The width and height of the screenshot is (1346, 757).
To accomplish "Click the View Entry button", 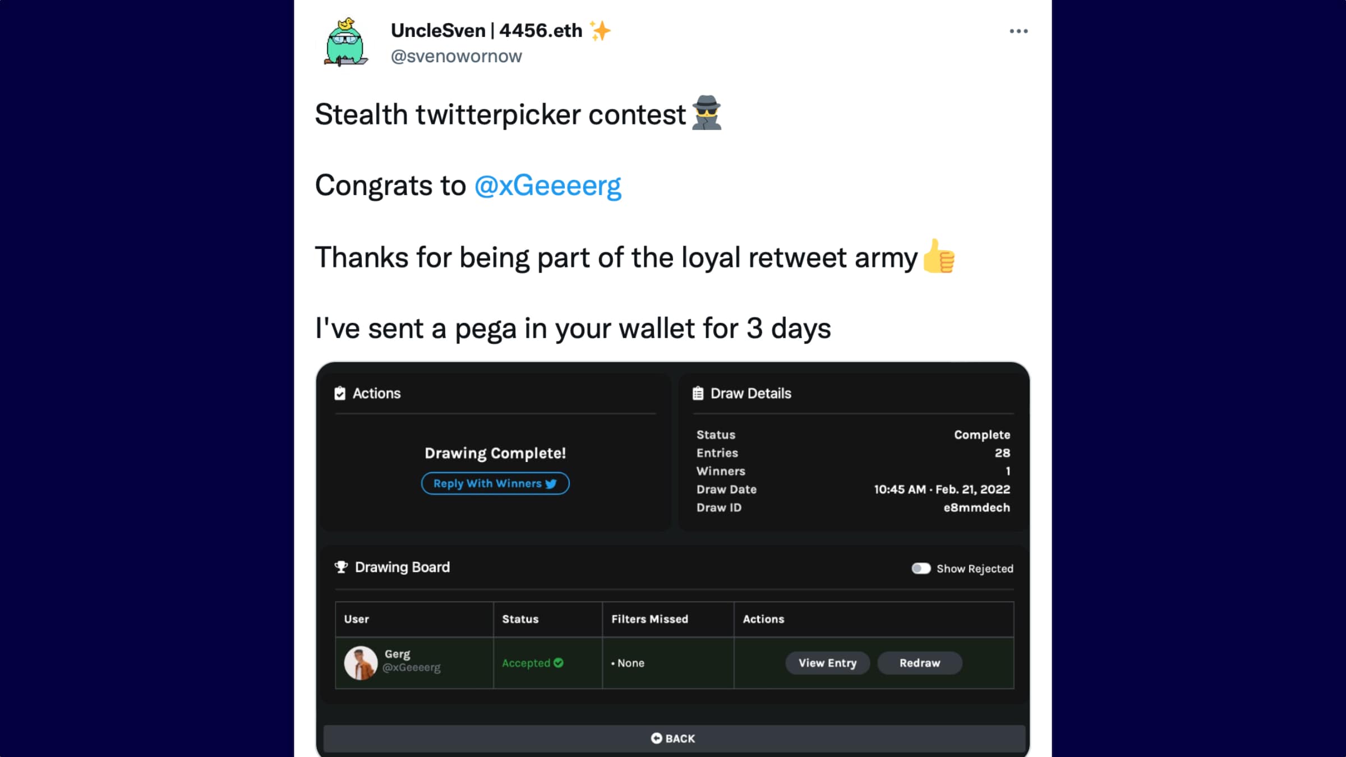I will [827, 663].
